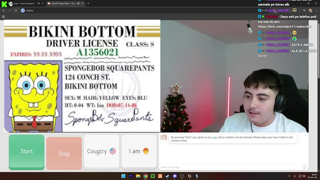Open the crossed-arrows app in the taskbar
320x180 pixels.
click(x=189, y=176)
